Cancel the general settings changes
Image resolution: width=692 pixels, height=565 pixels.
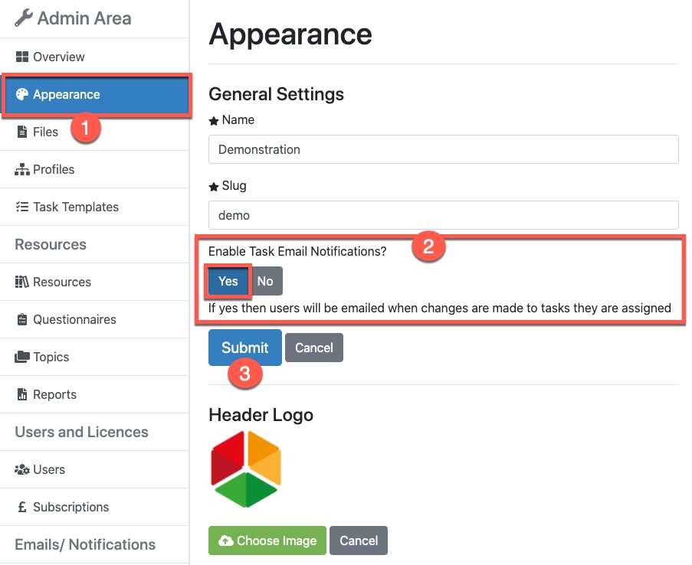tap(314, 348)
